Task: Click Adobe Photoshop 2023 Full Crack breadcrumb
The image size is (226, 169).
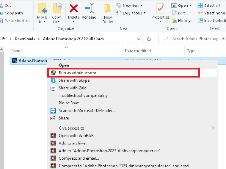Action: pos(73,39)
